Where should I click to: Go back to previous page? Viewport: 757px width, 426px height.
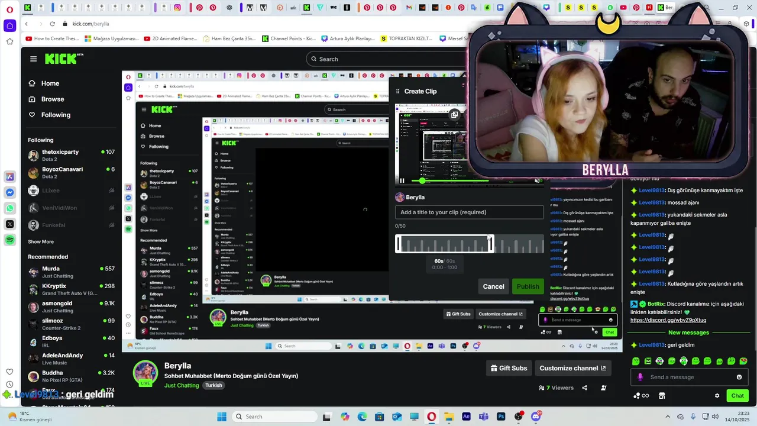(x=27, y=24)
